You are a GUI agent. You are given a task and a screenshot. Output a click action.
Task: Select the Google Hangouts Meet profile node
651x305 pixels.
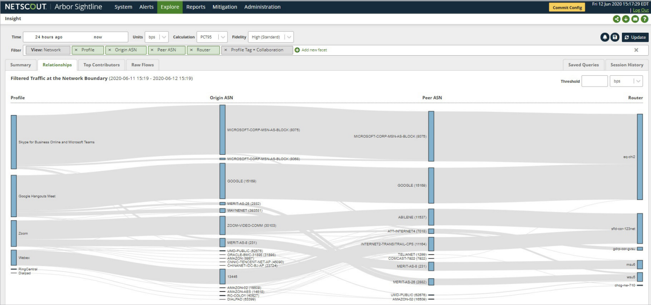(14, 196)
